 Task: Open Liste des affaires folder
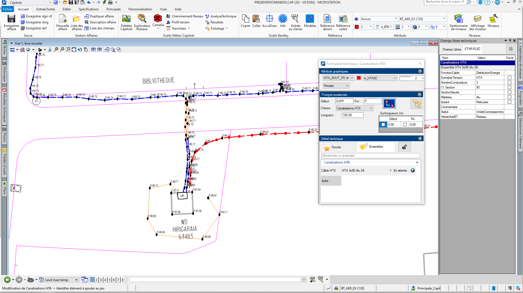click(77, 22)
